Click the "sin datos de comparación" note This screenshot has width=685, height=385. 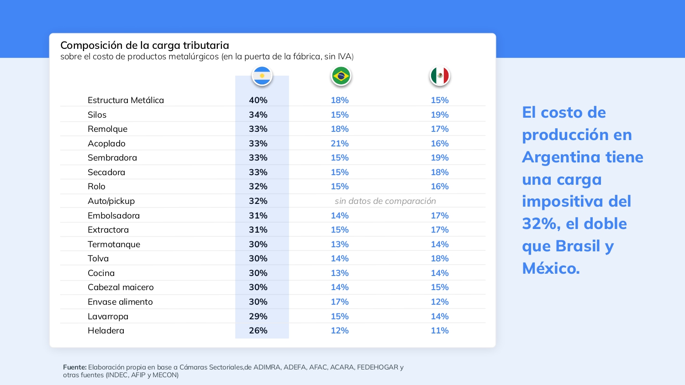pyautogui.click(x=385, y=201)
